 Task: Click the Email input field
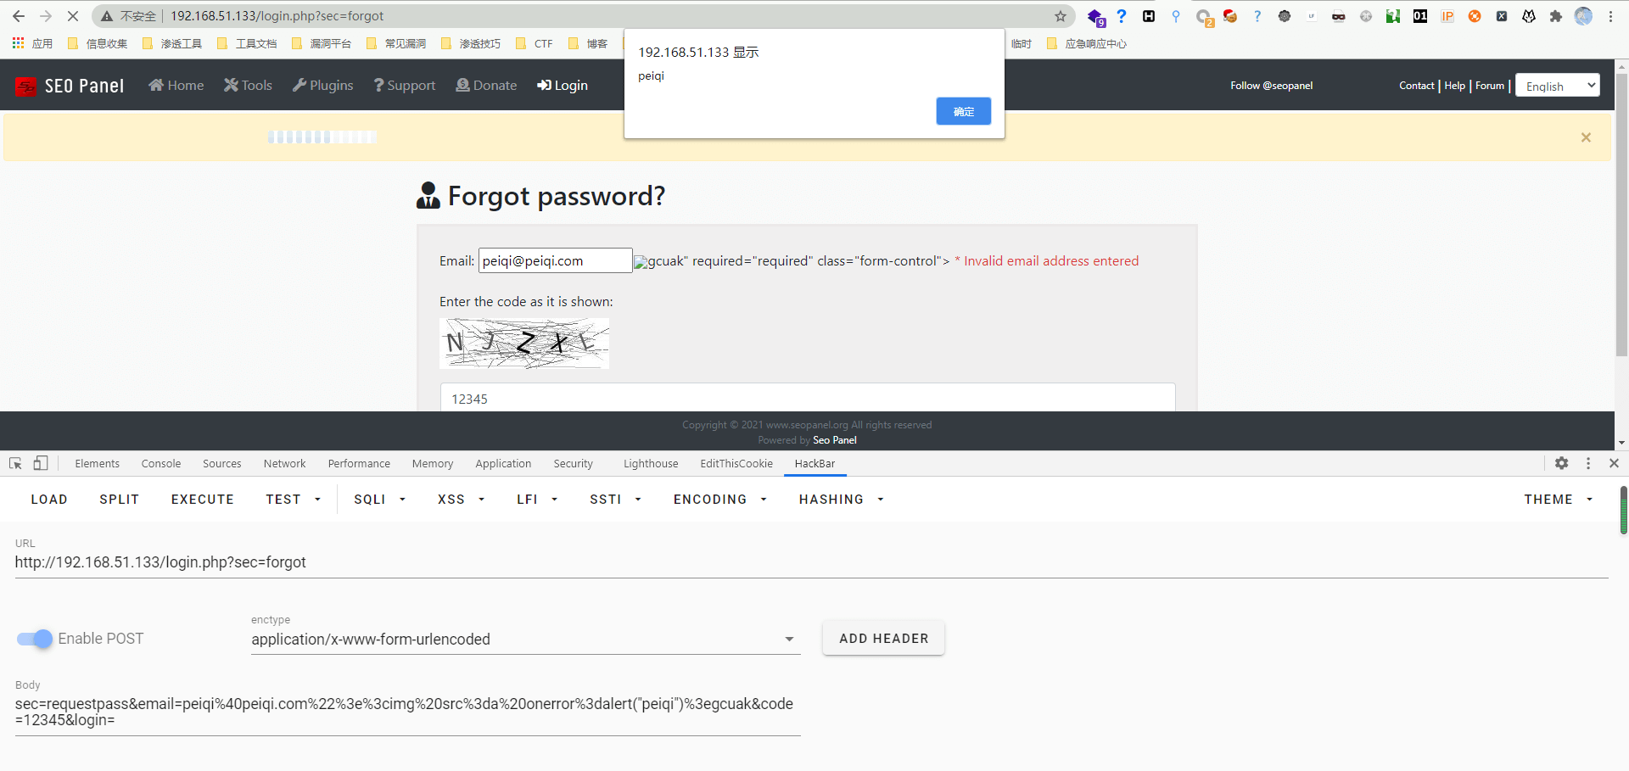(x=555, y=260)
